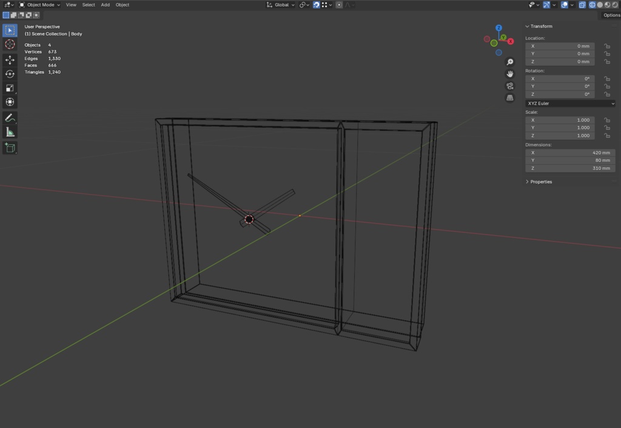Toggle proportional editing
The width and height of the screenshot is (621, 428).
(x=339, y=5)
